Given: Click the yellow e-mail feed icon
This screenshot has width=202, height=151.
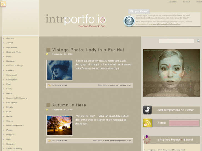Looking at the screenshot, I should [x=147, y=123].
